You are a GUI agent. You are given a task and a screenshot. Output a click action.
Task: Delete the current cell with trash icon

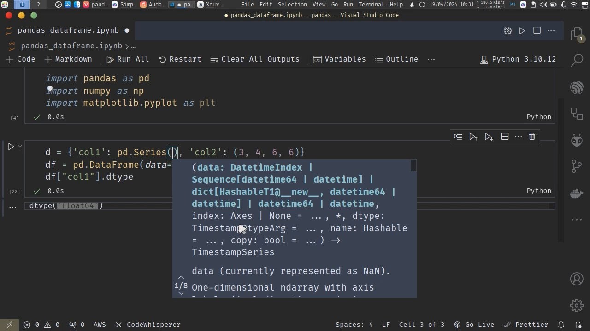[532, 137]
